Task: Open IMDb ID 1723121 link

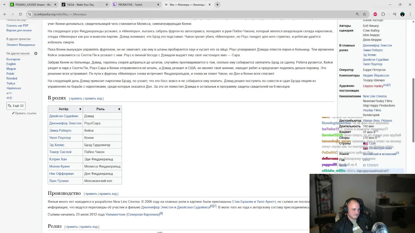Action: coord(371,165)
